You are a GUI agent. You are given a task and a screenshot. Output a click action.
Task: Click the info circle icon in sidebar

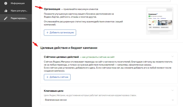point(5,3)
